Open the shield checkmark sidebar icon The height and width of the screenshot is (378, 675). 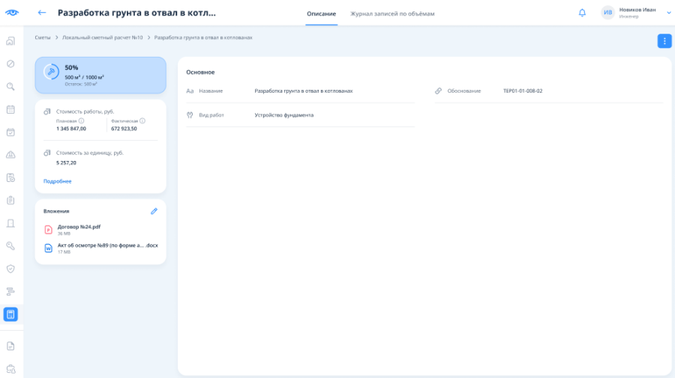click(x=10, y=269)
